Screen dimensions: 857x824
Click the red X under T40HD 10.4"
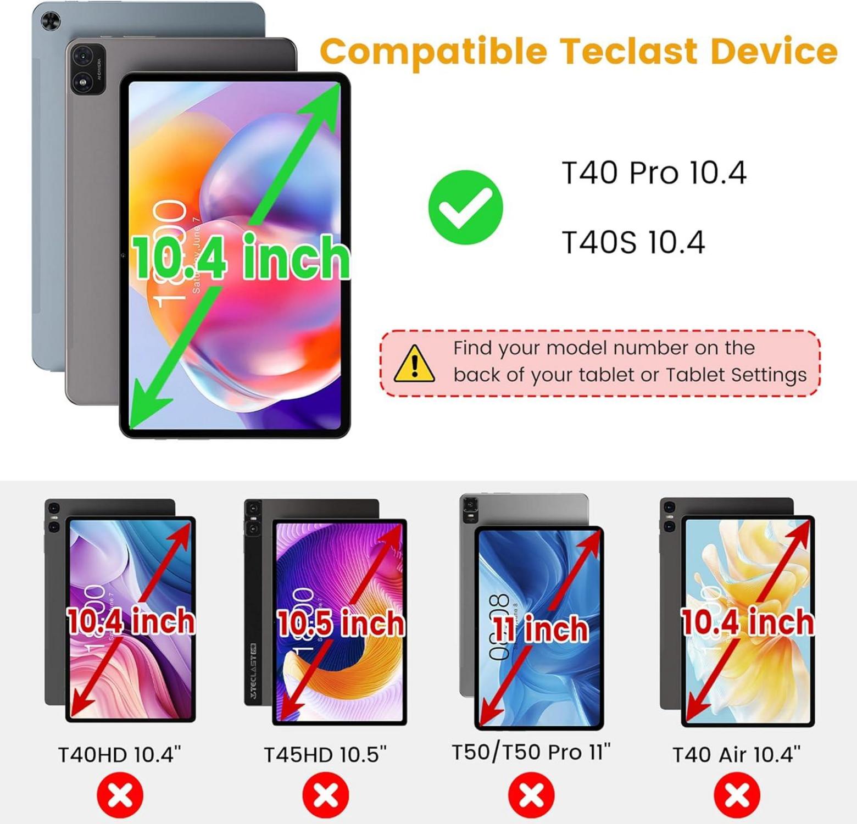pos(120,795)
